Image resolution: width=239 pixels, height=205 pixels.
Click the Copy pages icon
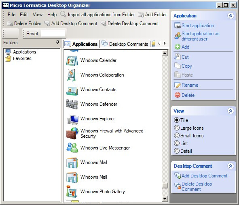point(177,66)
